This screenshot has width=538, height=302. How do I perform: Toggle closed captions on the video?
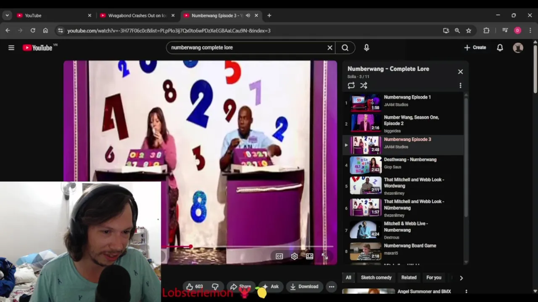(x=279, y=256)
